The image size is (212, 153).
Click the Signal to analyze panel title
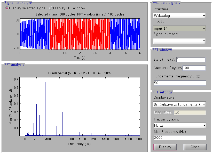tap(18, 3)
